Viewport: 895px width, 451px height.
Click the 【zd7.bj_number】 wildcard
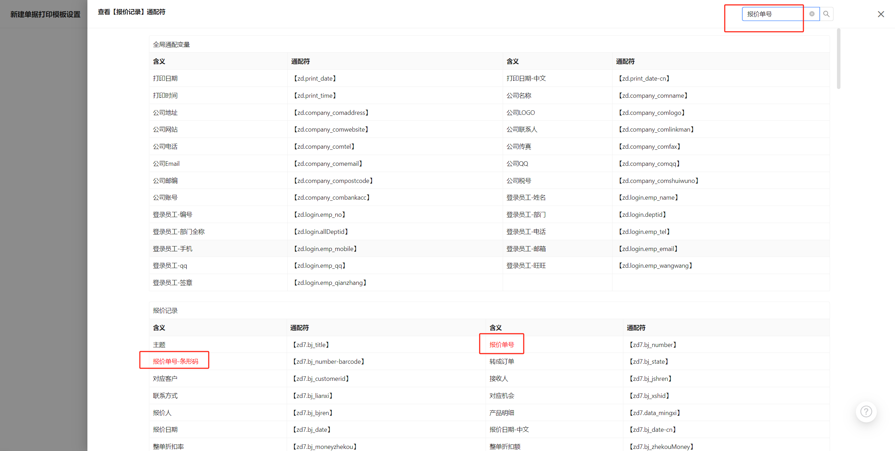coord(653,345)
